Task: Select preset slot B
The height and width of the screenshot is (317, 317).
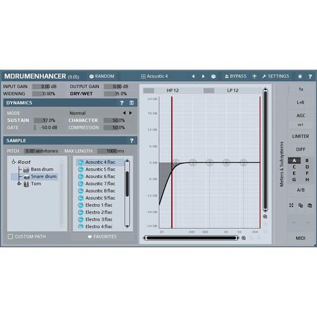Action: click(307, 160)
